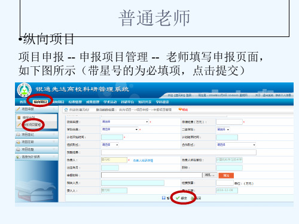Click the 退出系统 link at top right
The image size is (299, 224).
[x=269, y=96]
